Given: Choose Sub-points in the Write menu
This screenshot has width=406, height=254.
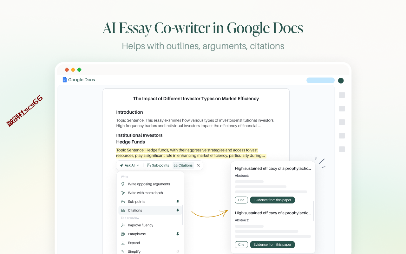Looking at the screenshot, I should point(150,202).
